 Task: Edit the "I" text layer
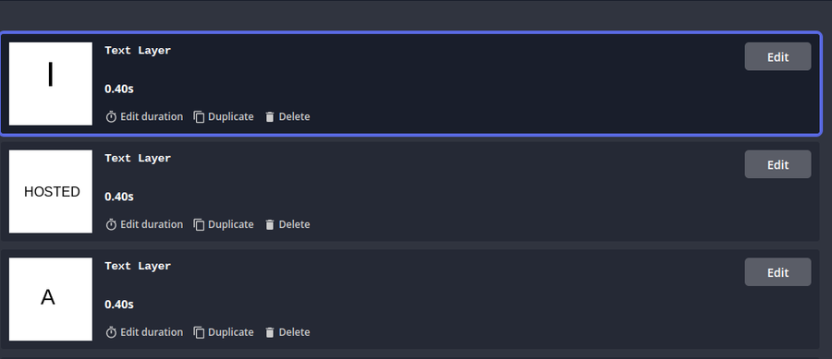[777, 56]
